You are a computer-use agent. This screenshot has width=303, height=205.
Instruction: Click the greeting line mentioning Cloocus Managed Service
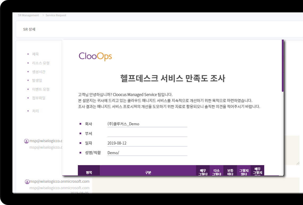pyautogui.click(x=125, y=95)
